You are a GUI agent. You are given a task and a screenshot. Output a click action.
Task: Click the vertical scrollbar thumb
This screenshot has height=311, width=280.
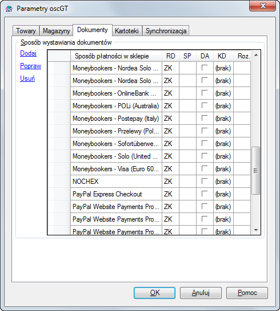256,171
